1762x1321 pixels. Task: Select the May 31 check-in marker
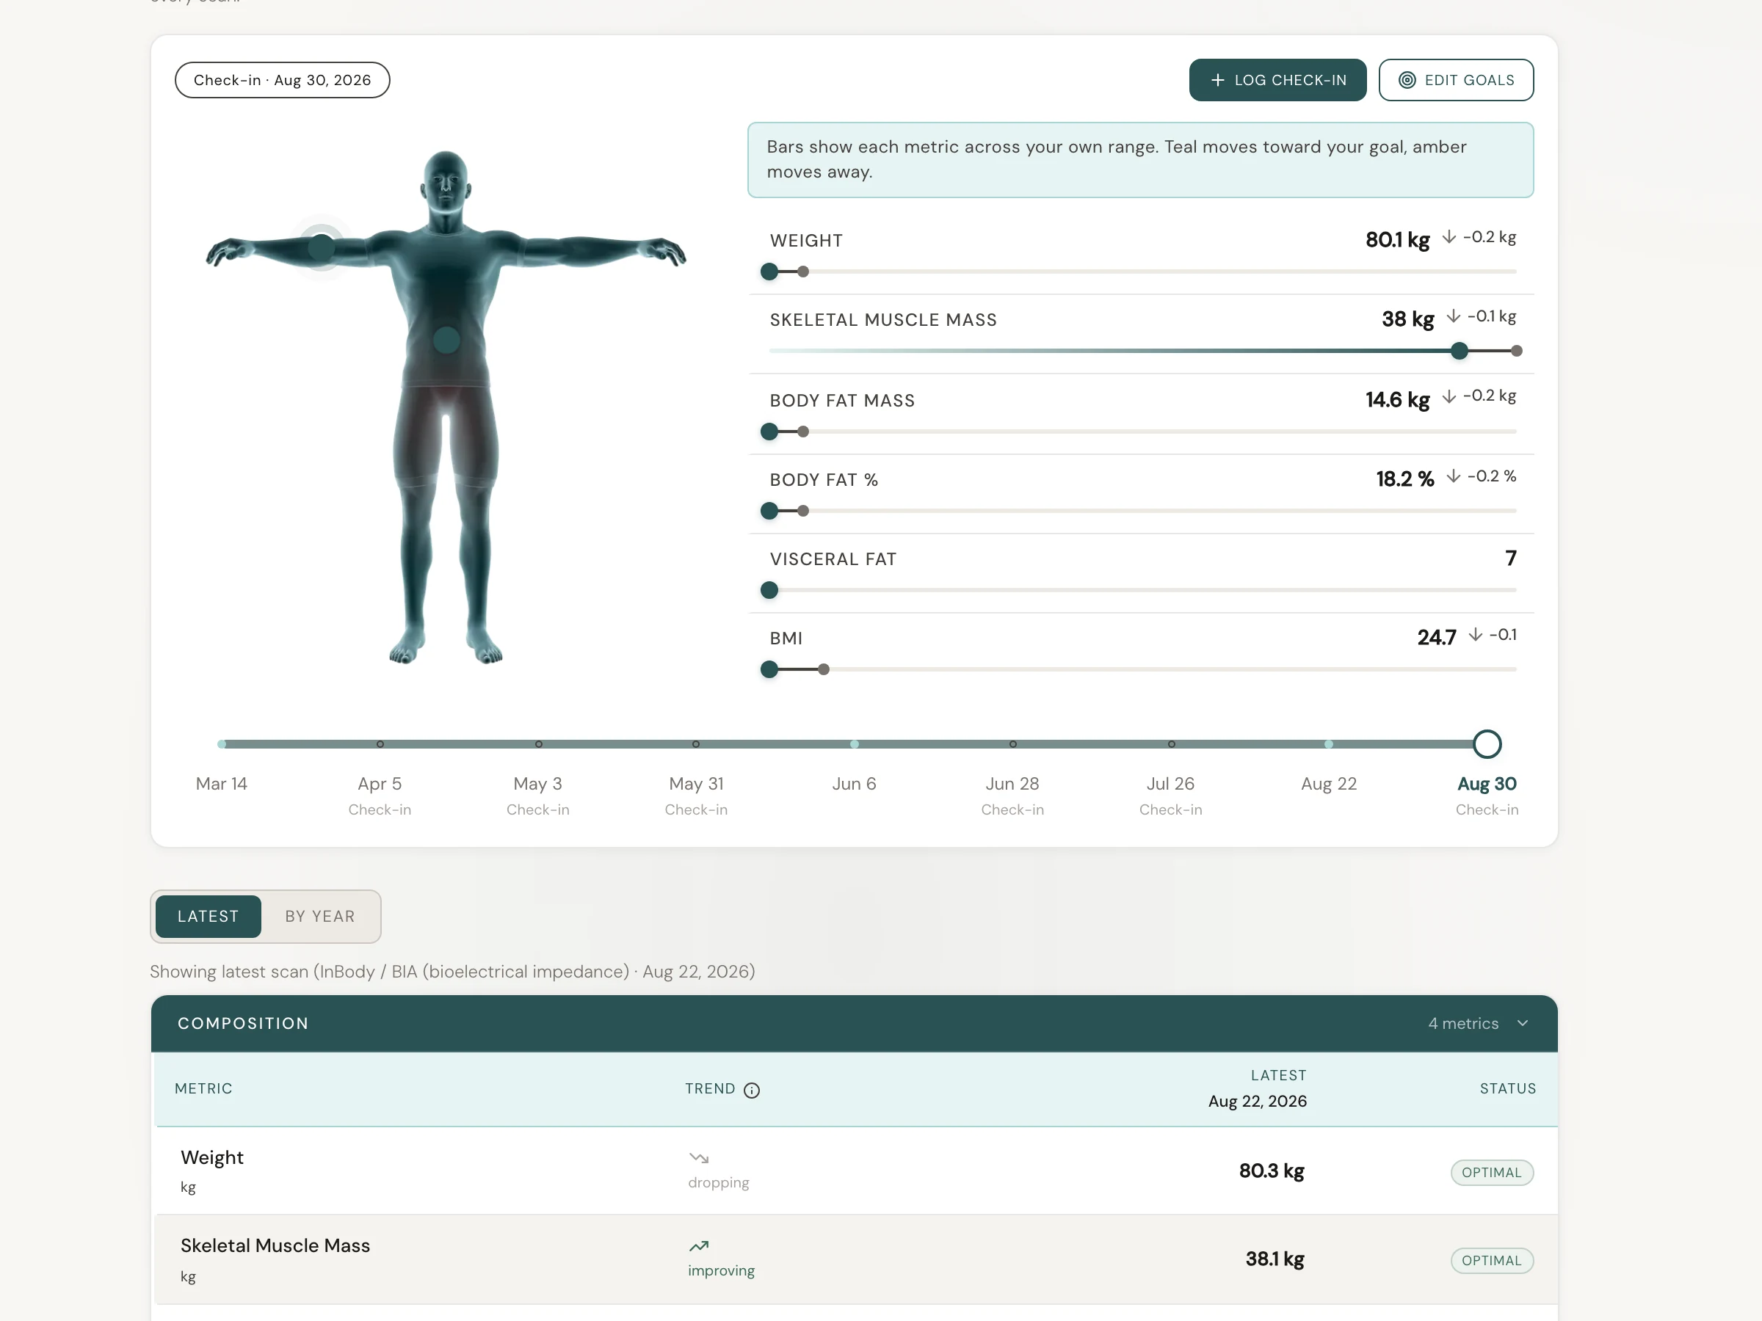[x=695, y=743]
